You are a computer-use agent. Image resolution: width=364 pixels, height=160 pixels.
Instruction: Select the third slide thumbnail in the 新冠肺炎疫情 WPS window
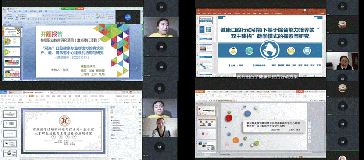207,134
